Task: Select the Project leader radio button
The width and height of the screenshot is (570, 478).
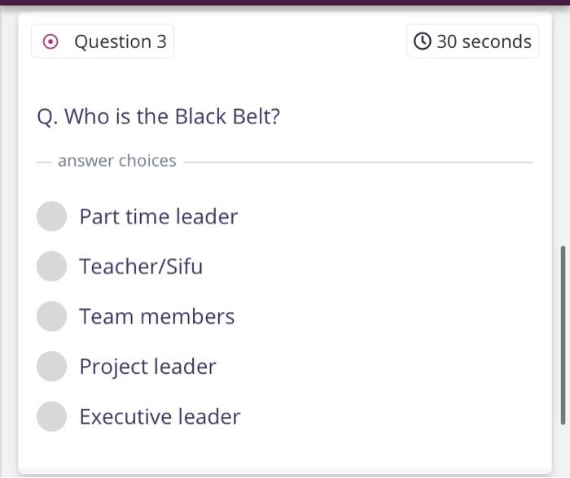Action: [51, 366]
